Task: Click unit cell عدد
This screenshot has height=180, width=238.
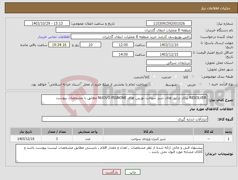Action: pyautogui.click(x=88, y=139)
